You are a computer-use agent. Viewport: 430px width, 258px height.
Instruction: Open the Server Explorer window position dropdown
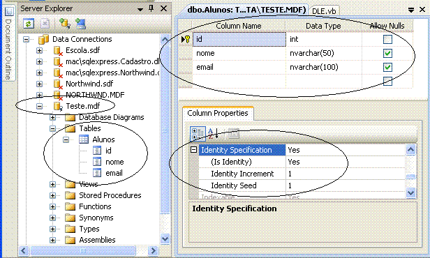pos(140,9)
